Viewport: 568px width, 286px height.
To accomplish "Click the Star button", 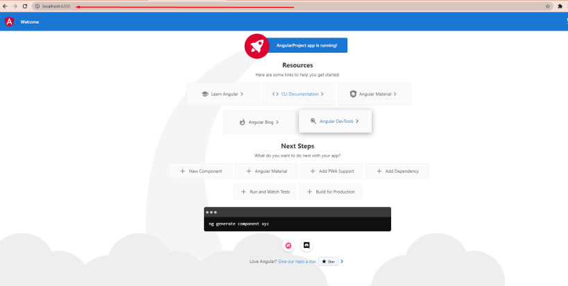I will pos(328,261).
